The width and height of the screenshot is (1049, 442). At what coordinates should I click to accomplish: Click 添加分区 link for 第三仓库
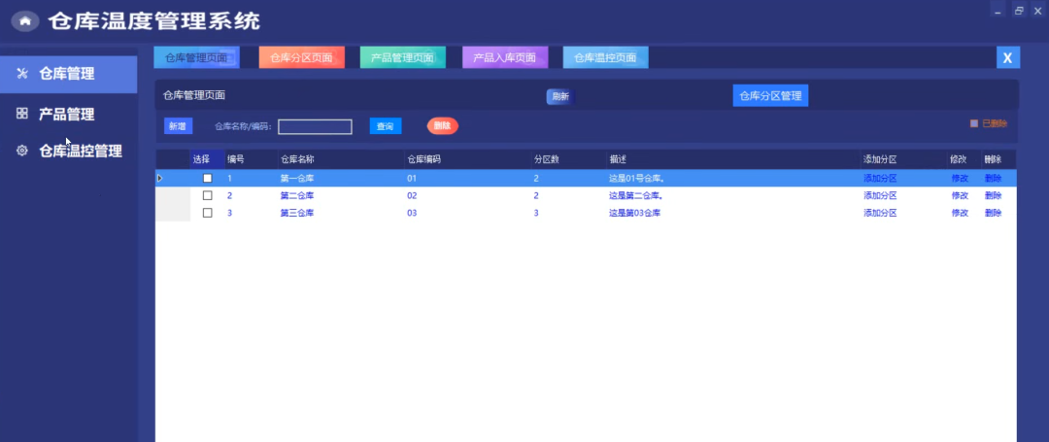(x=880, y=213)
